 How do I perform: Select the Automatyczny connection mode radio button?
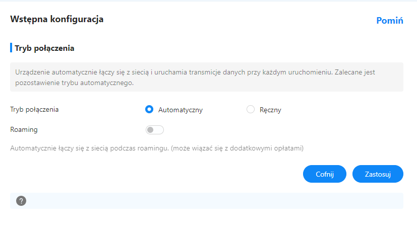[x=149, y=109]
